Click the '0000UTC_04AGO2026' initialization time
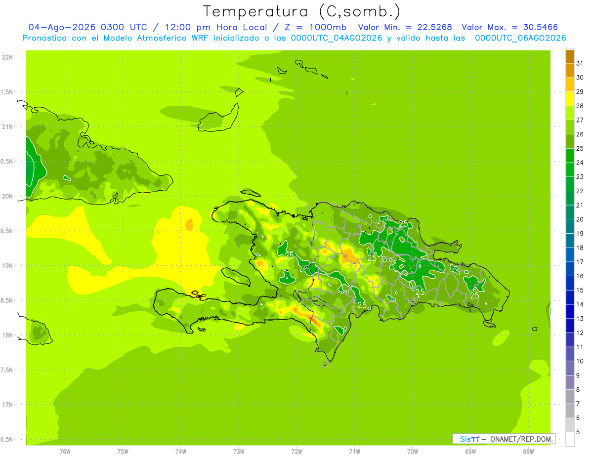593x458 pixels. (x=336, y=38)
